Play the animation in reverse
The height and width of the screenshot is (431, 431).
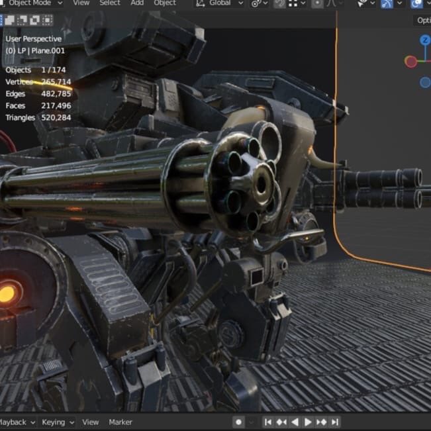[x=295, y=422]
